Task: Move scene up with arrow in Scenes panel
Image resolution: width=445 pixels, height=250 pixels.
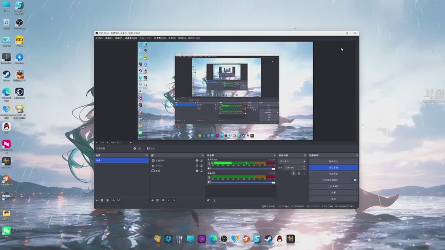Action: (113, 200)
